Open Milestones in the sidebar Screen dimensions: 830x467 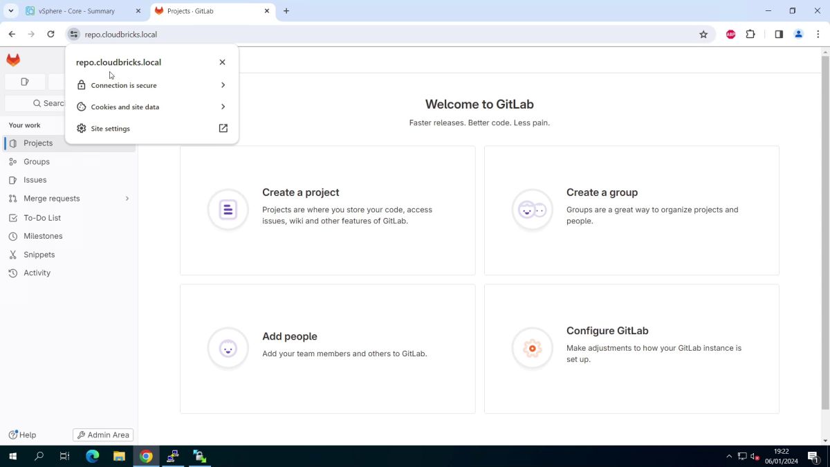click(69, 236)
